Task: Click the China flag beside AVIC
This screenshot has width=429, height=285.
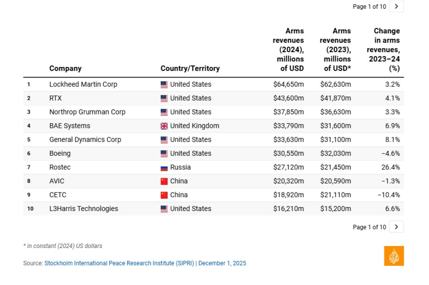Action: click(164, 181)
